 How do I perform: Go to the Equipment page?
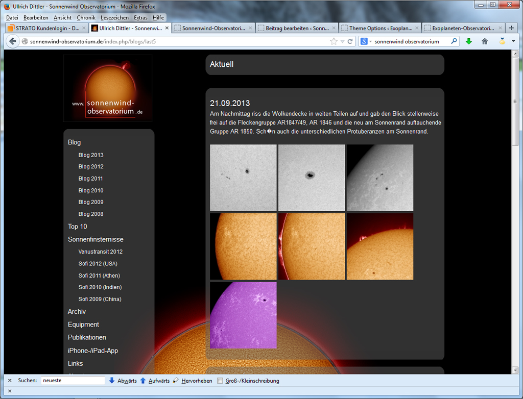click(83, 325)
